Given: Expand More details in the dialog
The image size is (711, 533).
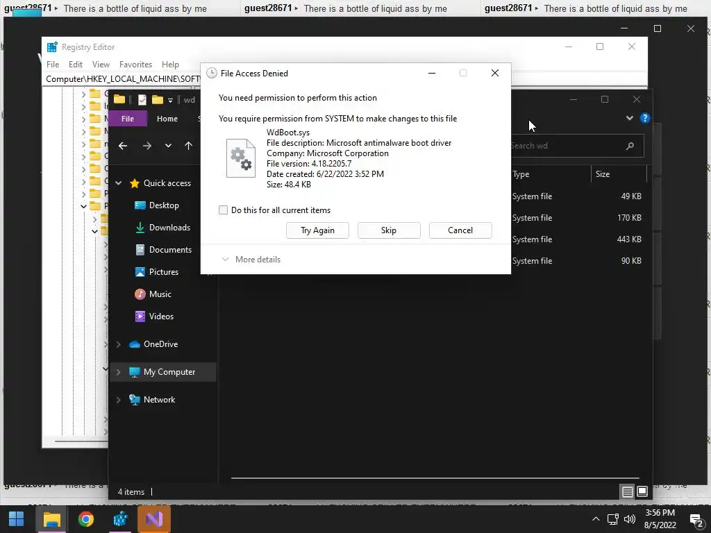Looking at the screenshot, I should pos(251,260).
